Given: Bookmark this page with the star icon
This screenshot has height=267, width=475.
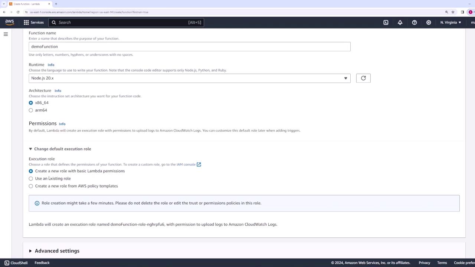Looking at the screenshot, I should click(453, 12).
